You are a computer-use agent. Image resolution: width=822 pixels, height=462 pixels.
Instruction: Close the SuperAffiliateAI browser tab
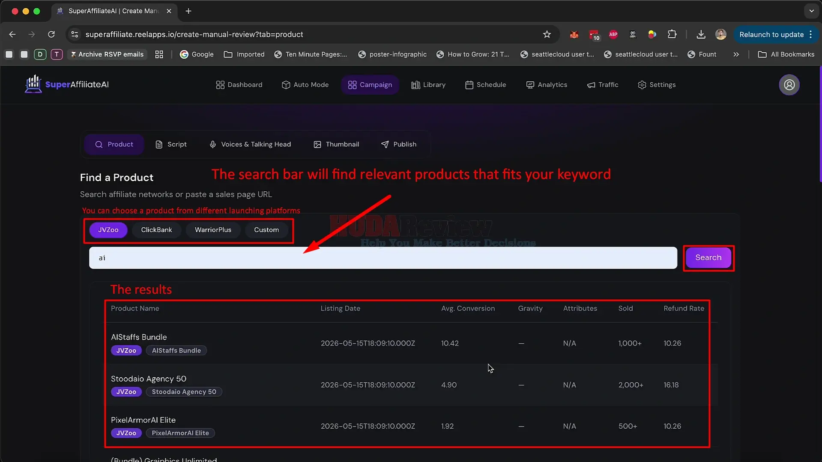(x=169, y=11)
